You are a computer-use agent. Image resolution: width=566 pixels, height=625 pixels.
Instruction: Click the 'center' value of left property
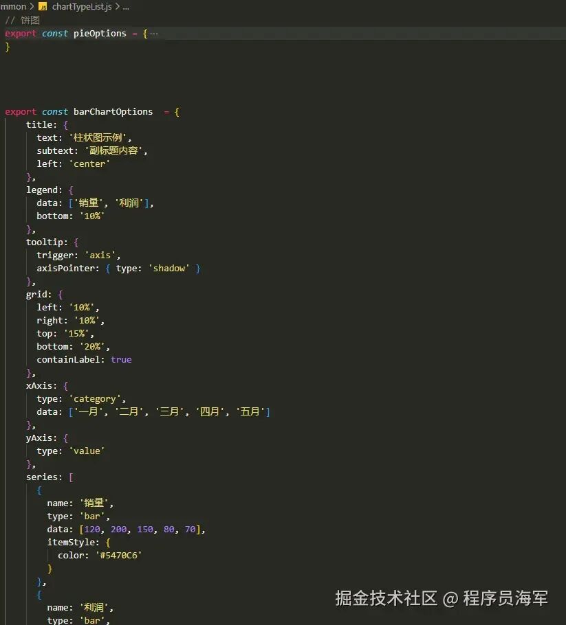89,163
